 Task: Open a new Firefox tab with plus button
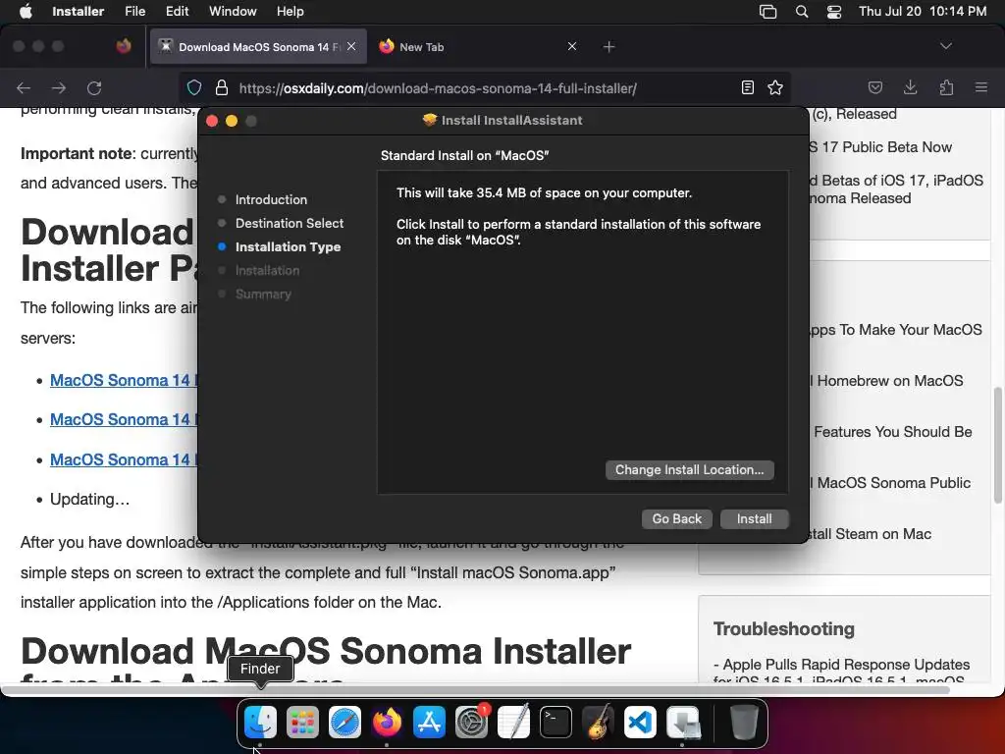coord(608,47)
